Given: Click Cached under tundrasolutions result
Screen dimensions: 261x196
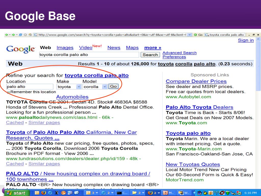Looking at the screenshot, I should click(15, 164).
